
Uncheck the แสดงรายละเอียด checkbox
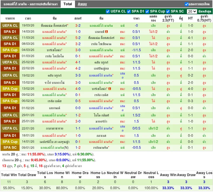click(187, 4)
